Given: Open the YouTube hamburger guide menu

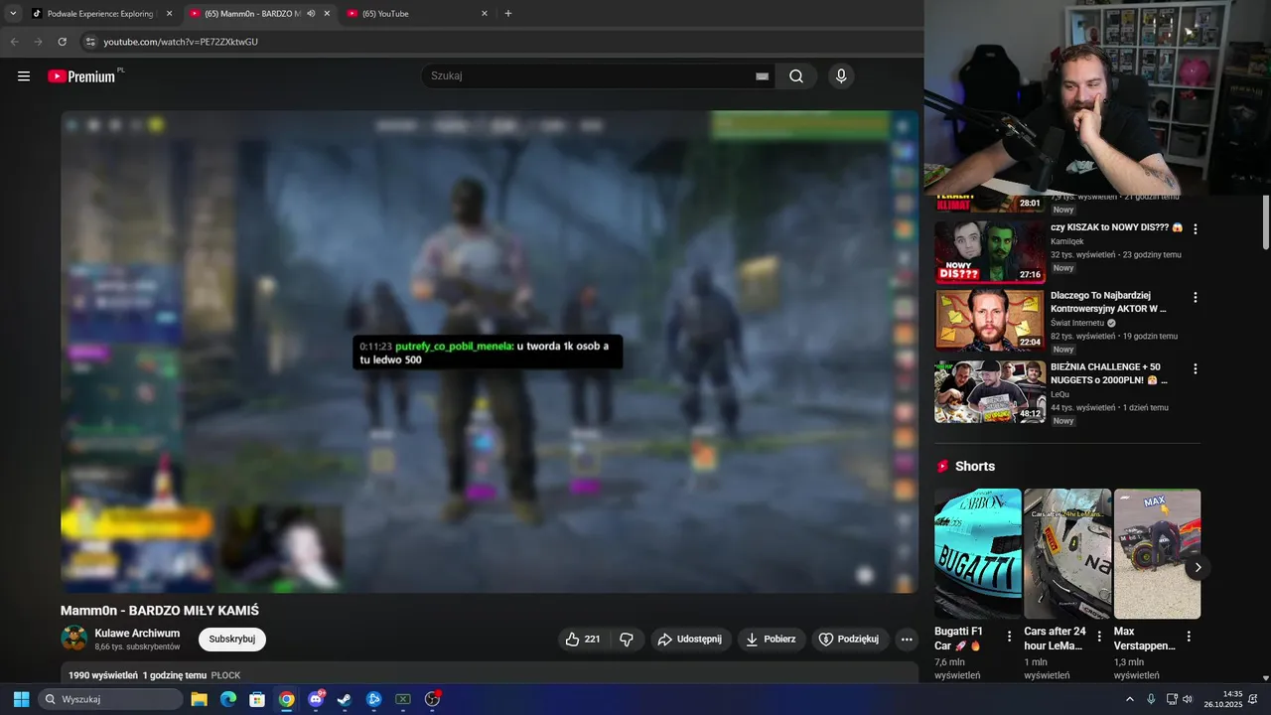Looking at the screenshot, I should (24, 76).
